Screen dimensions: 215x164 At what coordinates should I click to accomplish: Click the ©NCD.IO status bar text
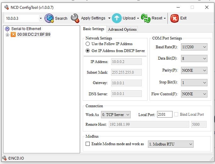(x=16, y=158)
